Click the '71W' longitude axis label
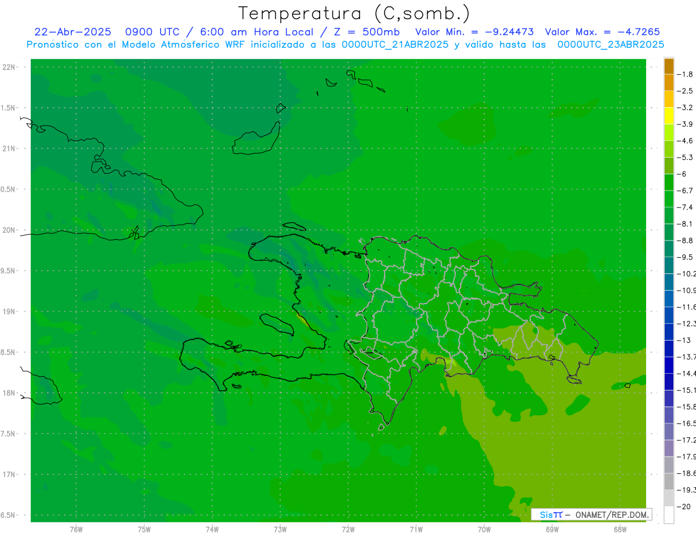Image resolution: width=696 pixels, height=537 pixels. click(x=416, y=528)
